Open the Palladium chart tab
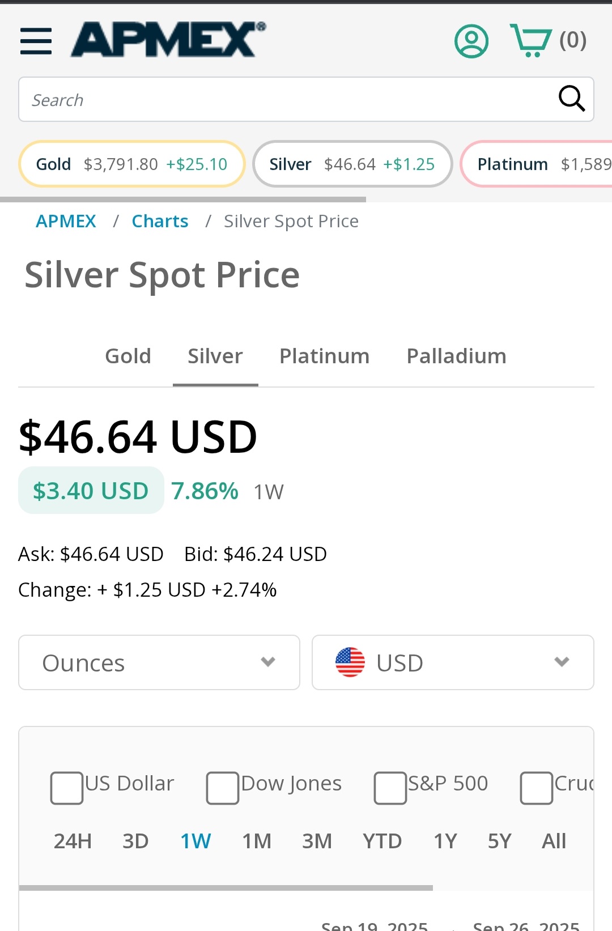This screenshot has width=612, height=931. [x=457, y=356]
